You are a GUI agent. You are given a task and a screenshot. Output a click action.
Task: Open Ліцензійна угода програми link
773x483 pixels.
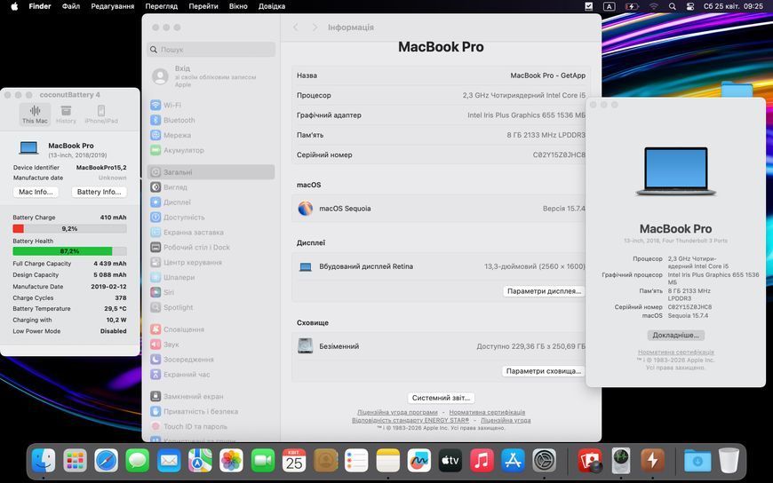tap(397, 412)
